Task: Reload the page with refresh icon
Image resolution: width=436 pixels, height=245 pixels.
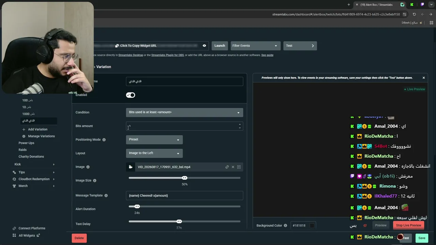Action: [x=414, y=14]
